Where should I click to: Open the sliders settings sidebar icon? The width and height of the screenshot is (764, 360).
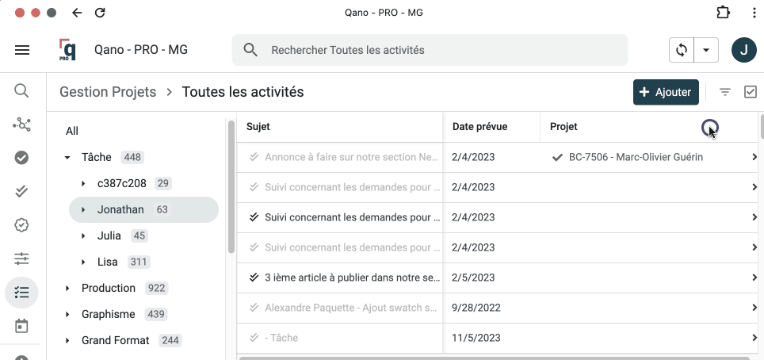click(21, 259)
